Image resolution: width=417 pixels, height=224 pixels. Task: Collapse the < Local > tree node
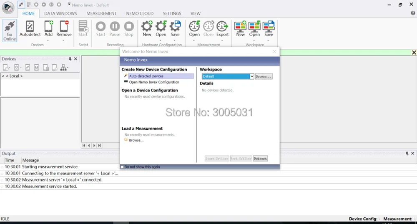tap(3, 76)
